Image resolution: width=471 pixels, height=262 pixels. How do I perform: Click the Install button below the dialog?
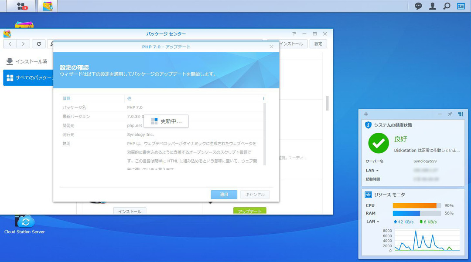click(x=130, y=211)
